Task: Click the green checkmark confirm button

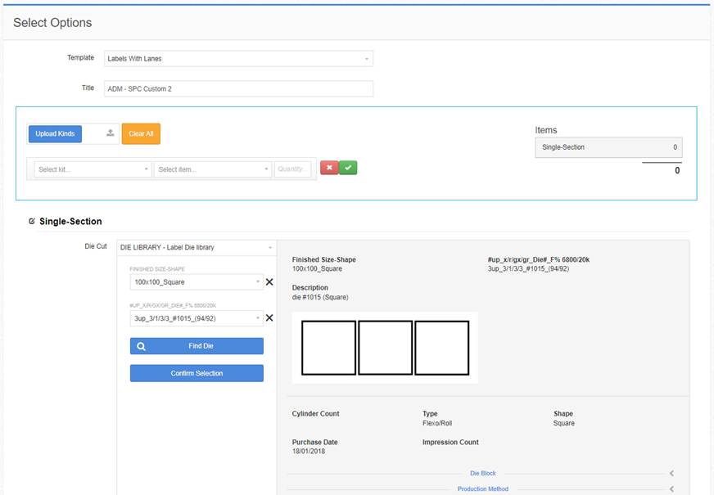Action: tap(348, 168)
